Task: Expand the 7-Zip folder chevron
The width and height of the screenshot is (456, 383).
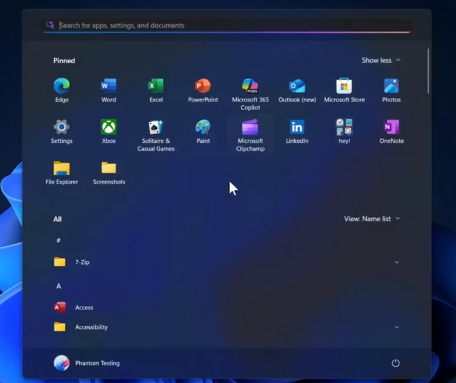Action: click(x=397, y=262)
